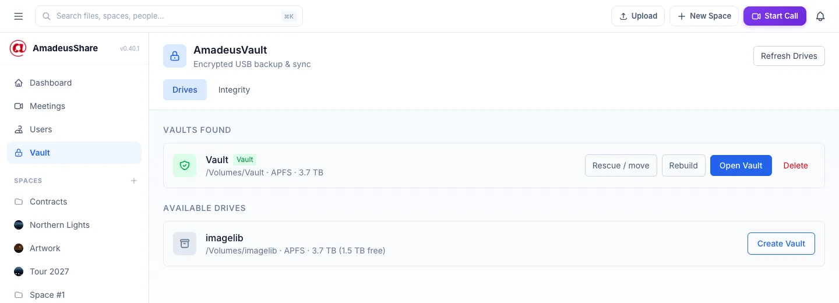839x303 pixels.
Task: Click the Contracts folder icon
Action: tap(19, 202)
